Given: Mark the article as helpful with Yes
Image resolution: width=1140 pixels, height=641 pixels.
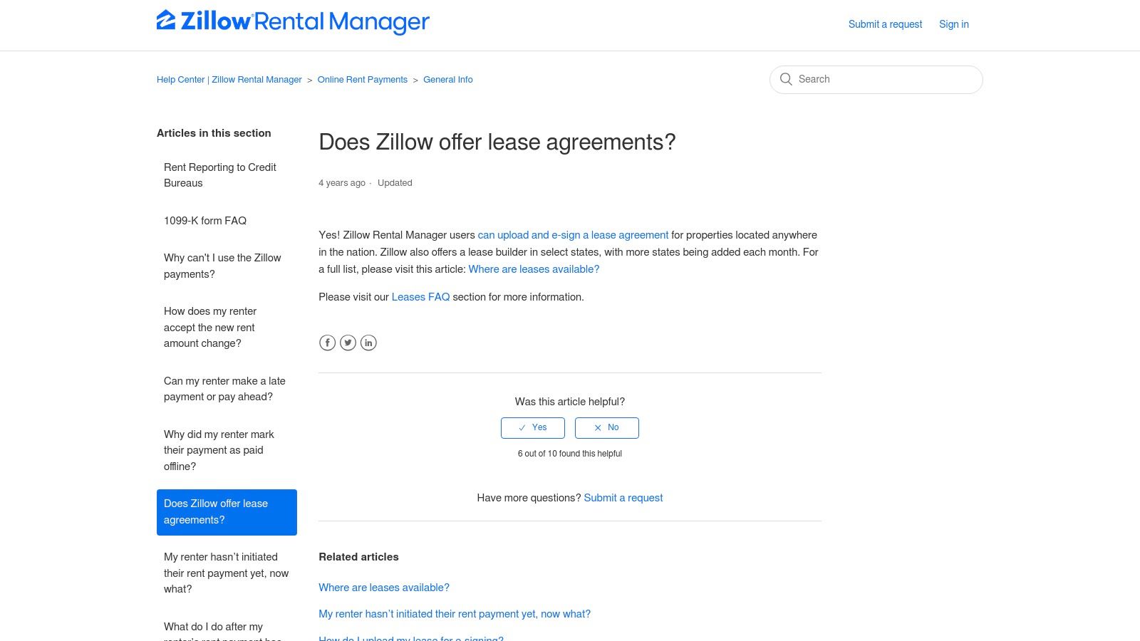Looking at the screenshot, I should 533,427.
